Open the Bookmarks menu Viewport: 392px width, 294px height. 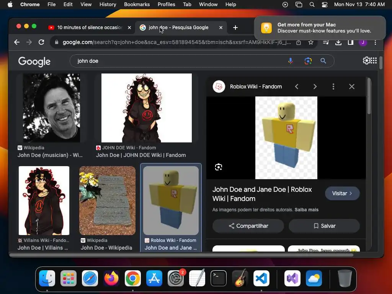(x=137, y=5)
